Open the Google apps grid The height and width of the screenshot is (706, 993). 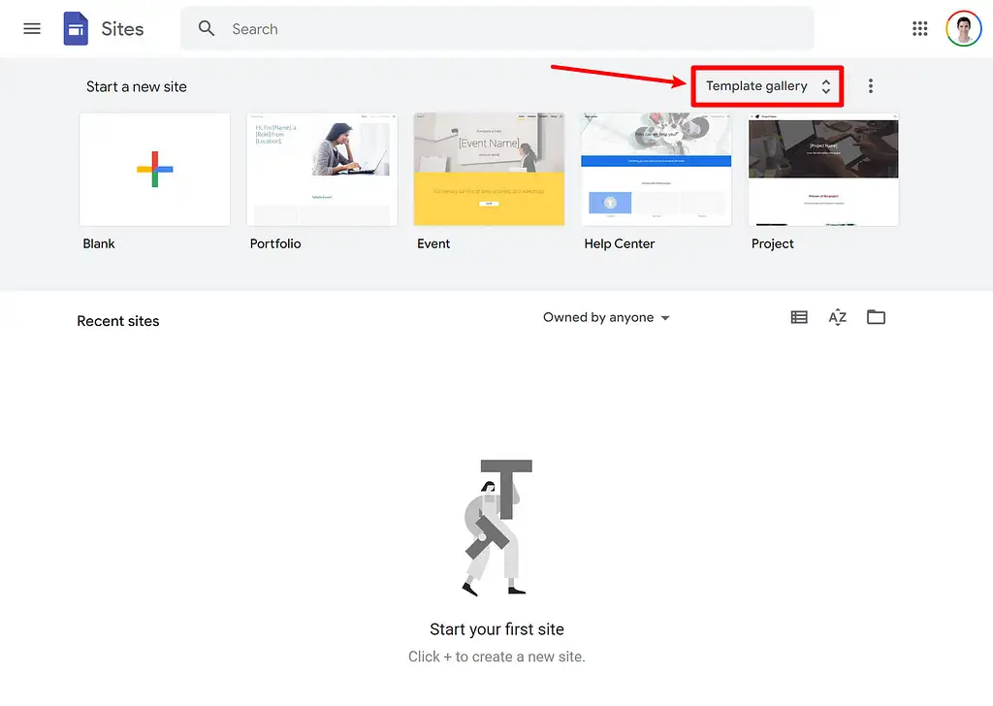919,28
